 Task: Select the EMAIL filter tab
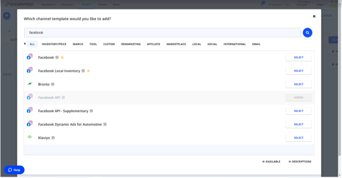[x=256, y=44]
